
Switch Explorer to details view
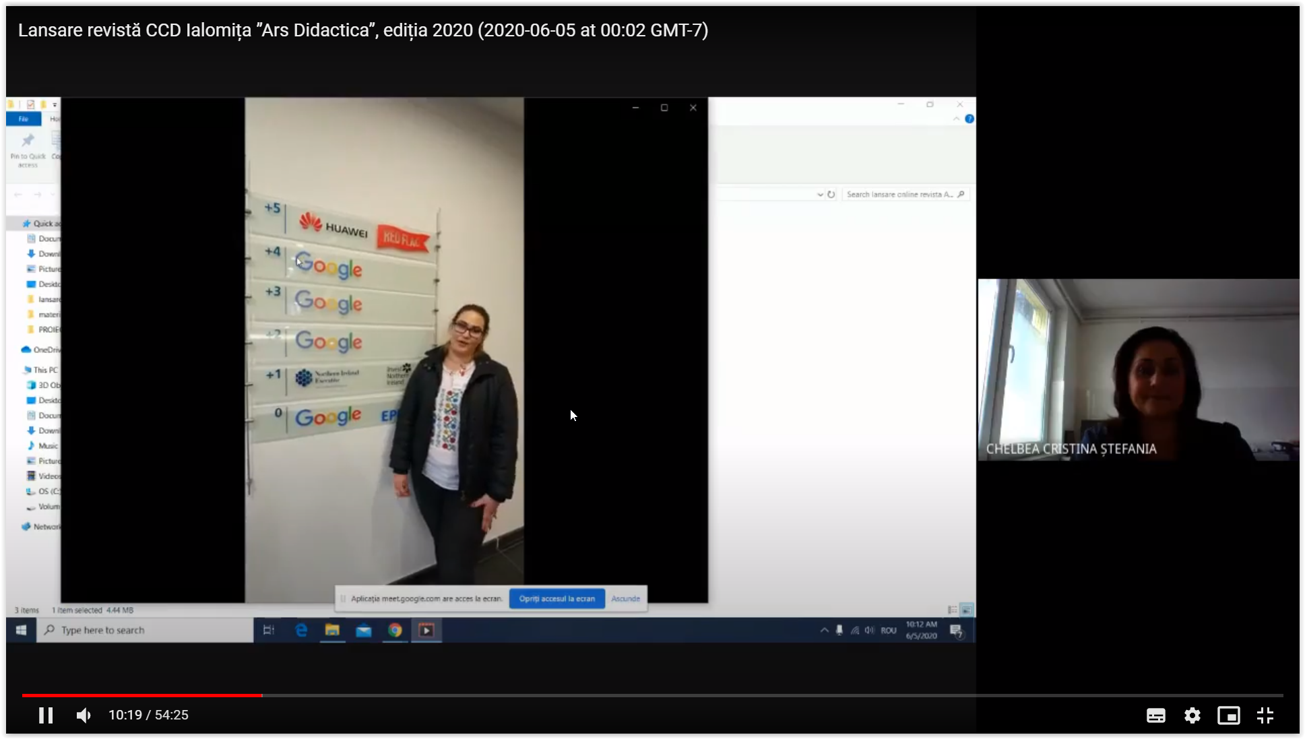point(953,610)
